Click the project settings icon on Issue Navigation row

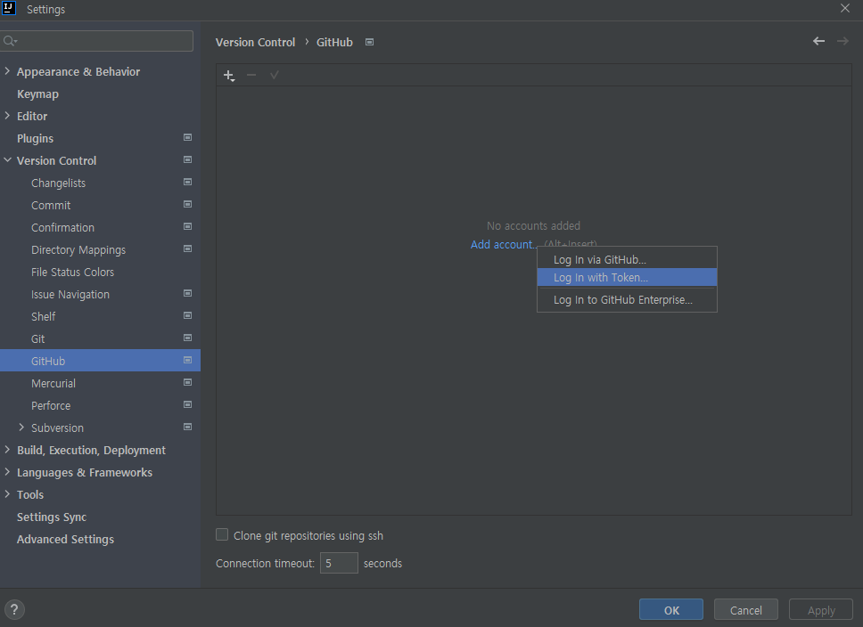coord(188,293)
